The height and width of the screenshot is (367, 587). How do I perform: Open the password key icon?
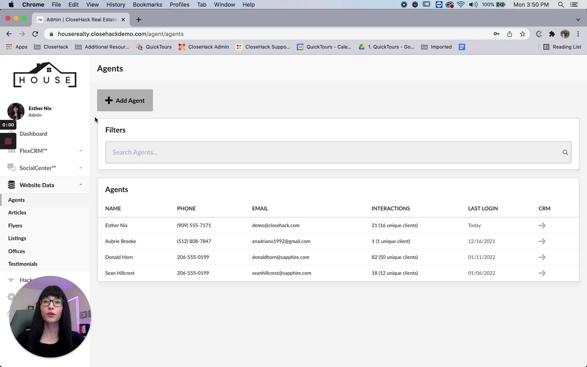pyautogui.click(x=496, y=34)
